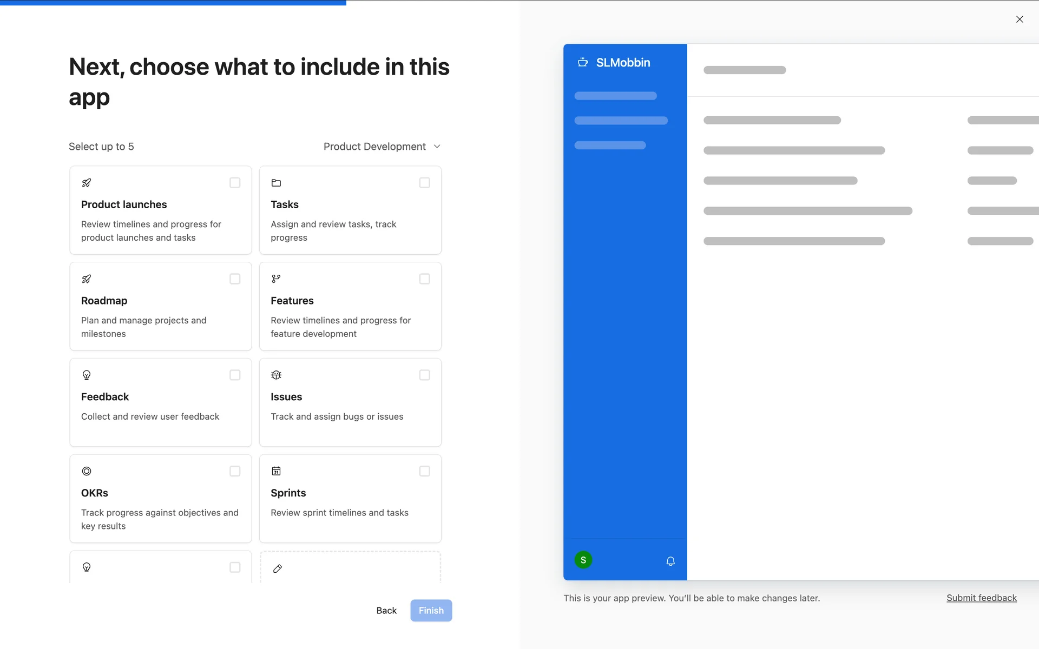Close the app setup dialog
This screenshot has width=1039, height=649.
[1020, 19]
